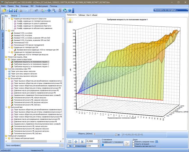189x152 pixels.
Task: Select Базовый УОЗ, Hi-octane calibration
Action: click(x=23, y=36)
